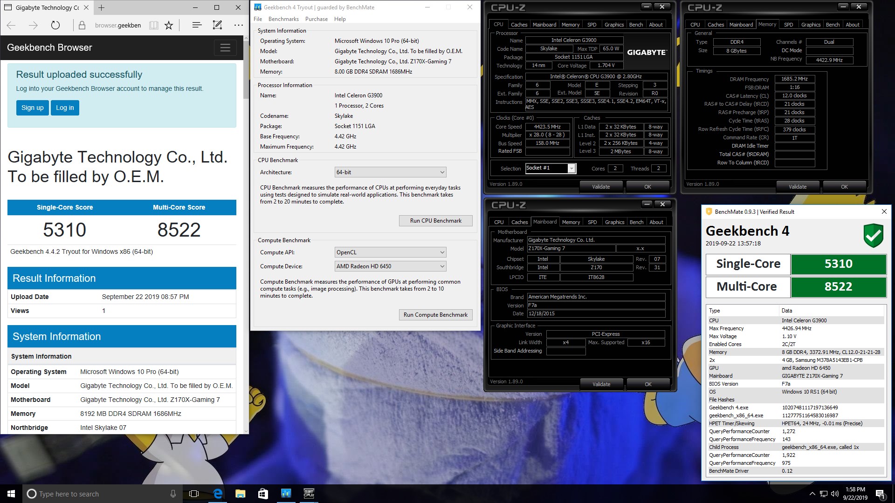This screenshot has width=895, height=503.
Task: Click the Log in button
Action: pos(65,108)
